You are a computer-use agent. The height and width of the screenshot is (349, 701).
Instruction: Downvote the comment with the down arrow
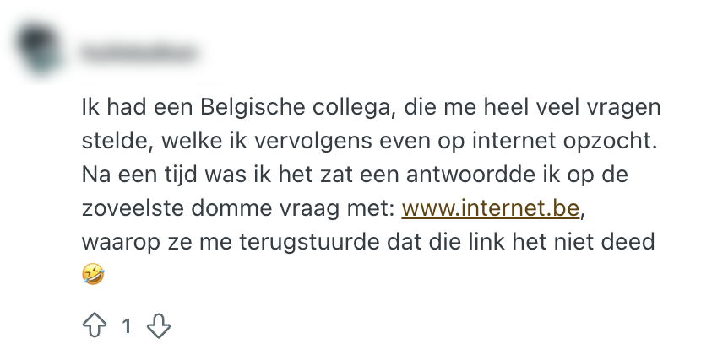coord(159,325)
